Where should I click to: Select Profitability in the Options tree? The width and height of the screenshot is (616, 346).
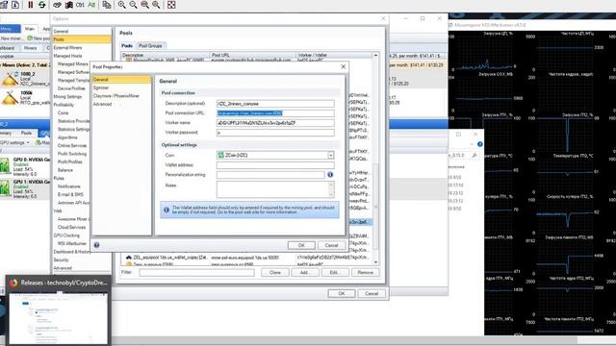click(64, 105)
